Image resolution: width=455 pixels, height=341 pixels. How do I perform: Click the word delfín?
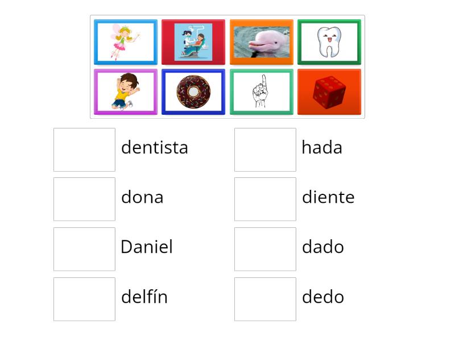click(x=144, y=297)
